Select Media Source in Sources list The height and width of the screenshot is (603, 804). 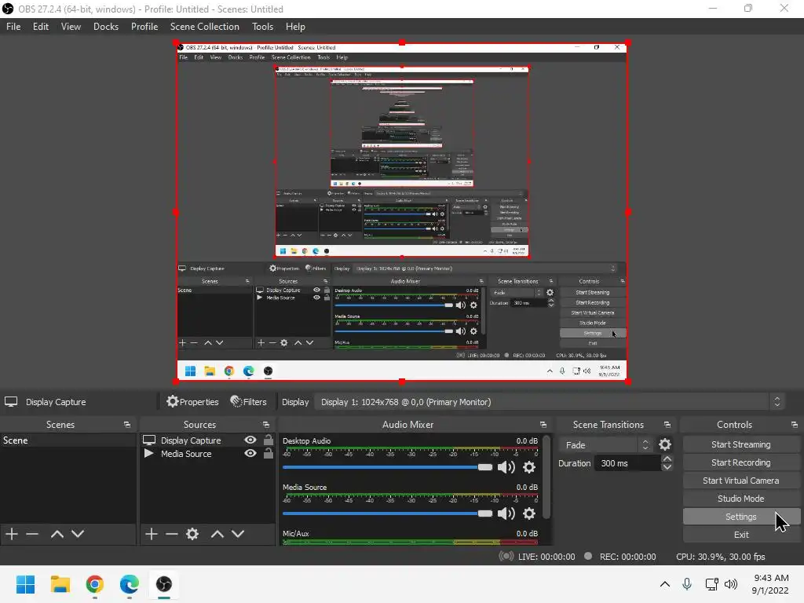tap(186, 453)
